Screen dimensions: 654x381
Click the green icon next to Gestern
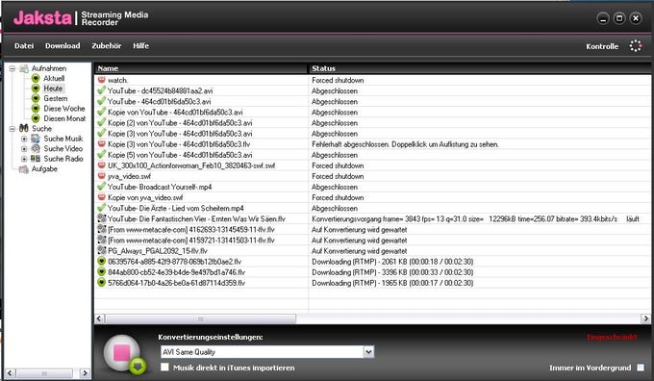pos(36,98)
